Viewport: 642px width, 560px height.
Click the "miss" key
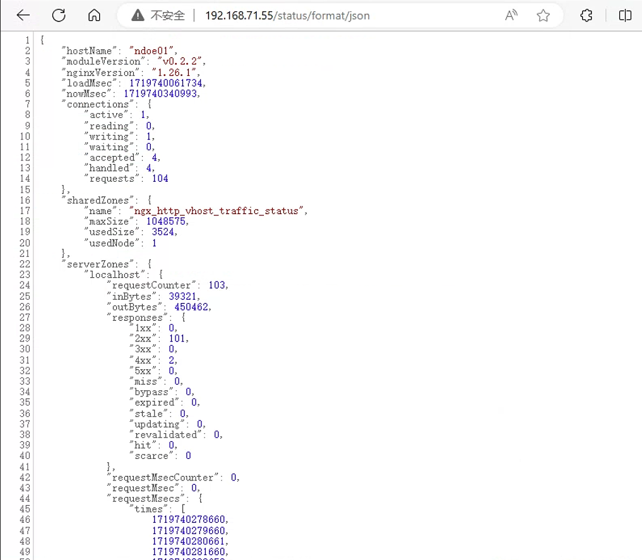[146, 381]
